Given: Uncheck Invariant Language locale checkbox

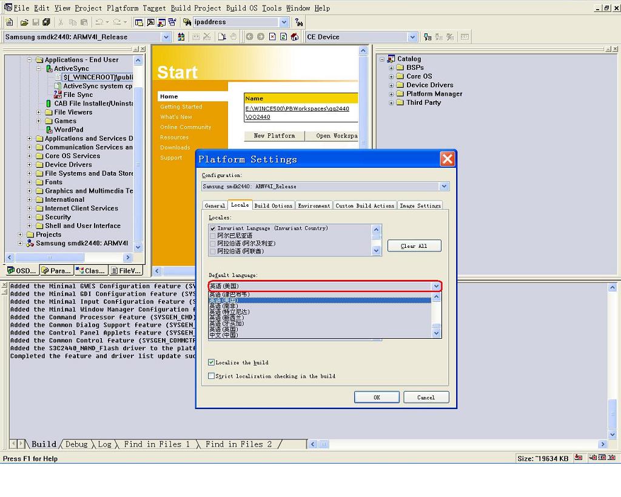Looking at the screenshot, I should coord(213,228).
